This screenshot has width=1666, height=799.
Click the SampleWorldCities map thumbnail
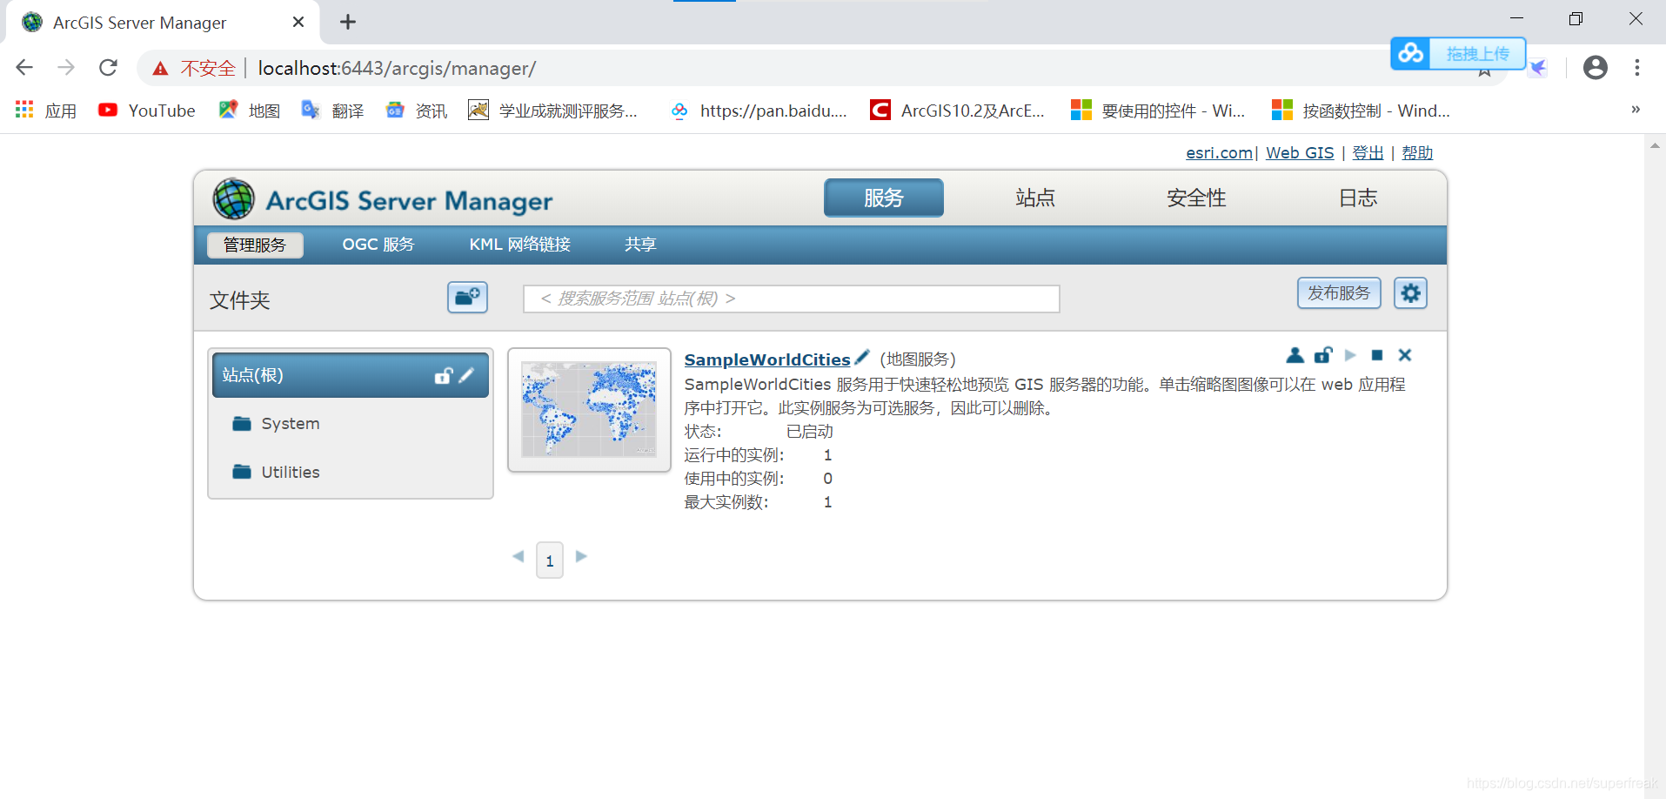(x=589, y=410)
